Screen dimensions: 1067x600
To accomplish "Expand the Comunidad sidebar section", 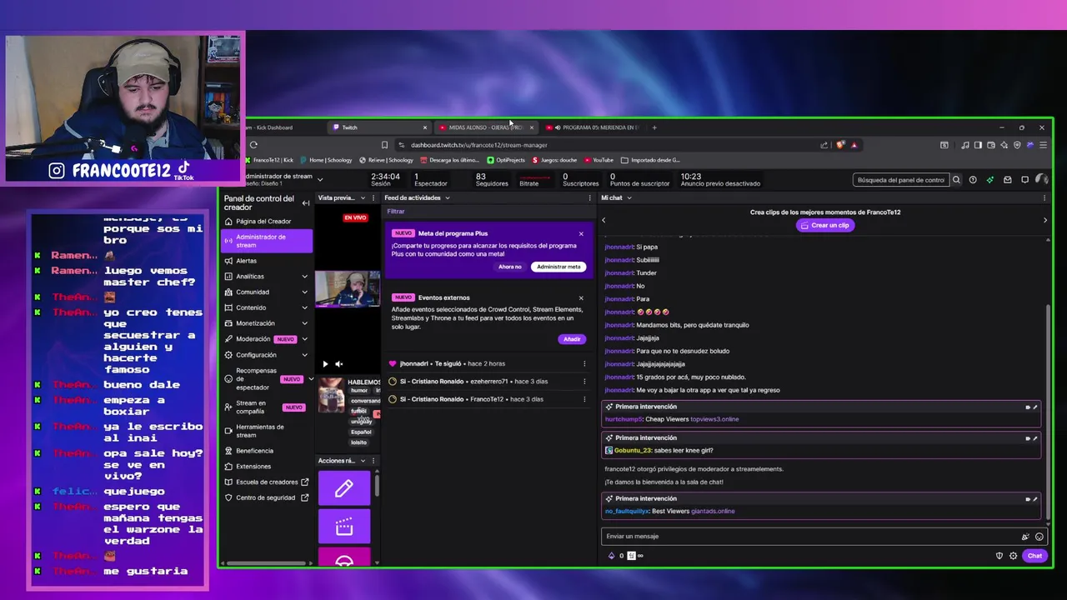I will (x=304, y=292).
